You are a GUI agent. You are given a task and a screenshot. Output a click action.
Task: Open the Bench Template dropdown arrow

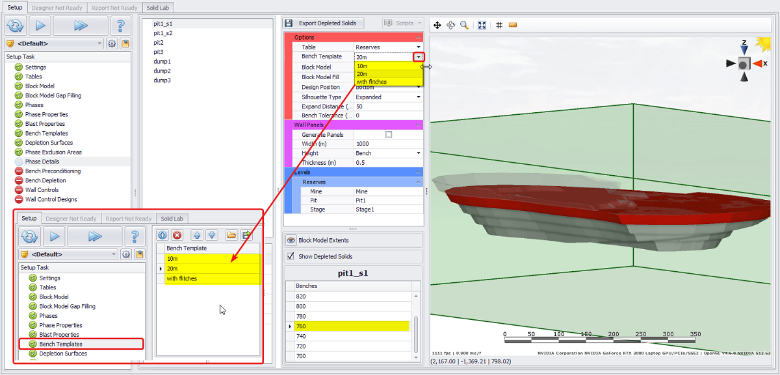click(x=419, y=57)
